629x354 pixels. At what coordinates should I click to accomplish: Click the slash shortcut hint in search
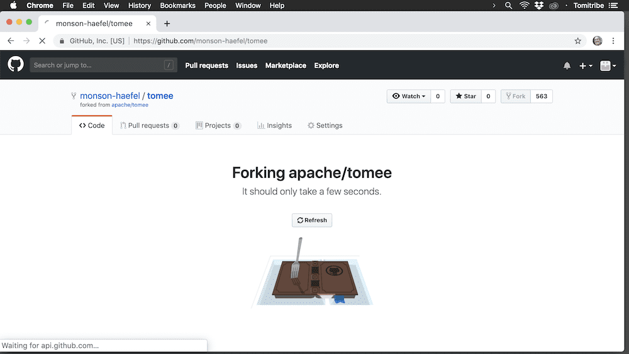pos(169,65)
